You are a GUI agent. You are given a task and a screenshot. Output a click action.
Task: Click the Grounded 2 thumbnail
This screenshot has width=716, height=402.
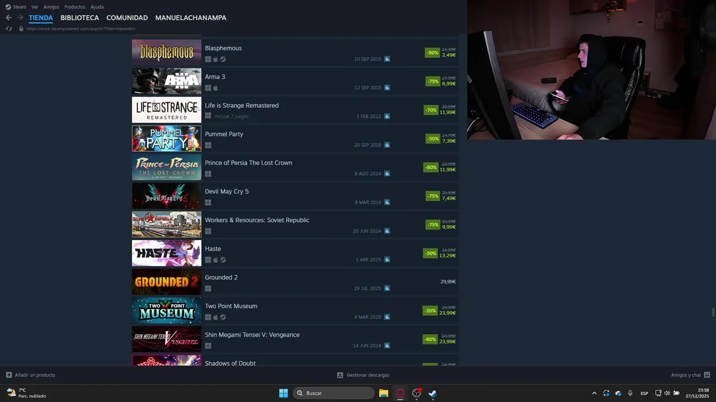coord(167,282)
